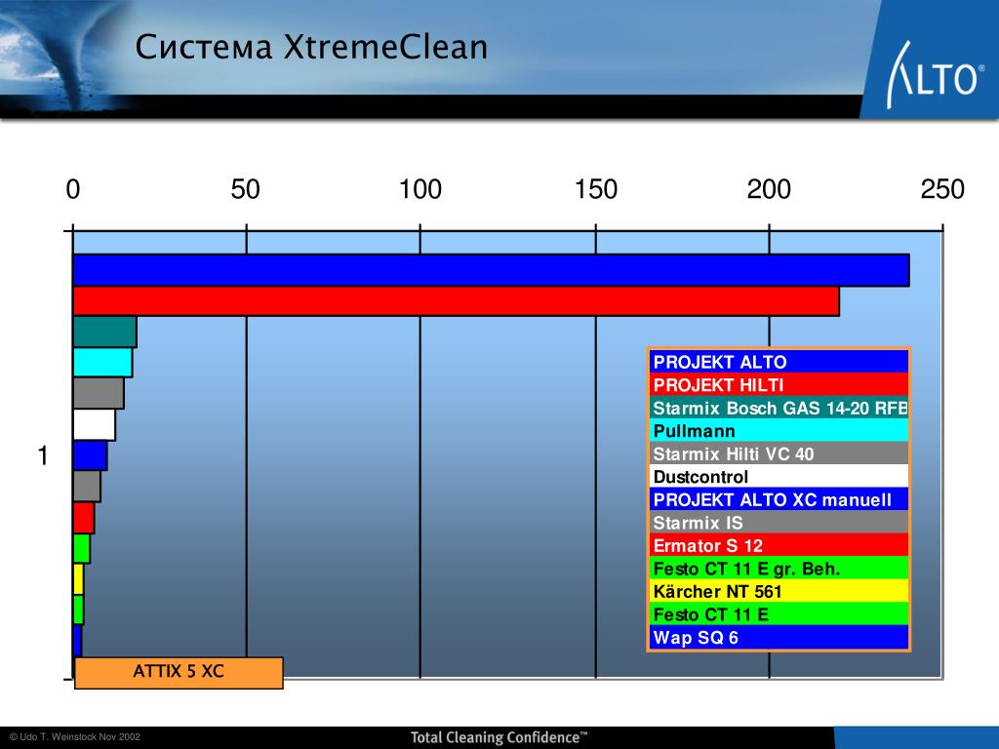Click PROJEKT ALTO XC manuell legend entry
999x749 pixels.
point(779,499)
